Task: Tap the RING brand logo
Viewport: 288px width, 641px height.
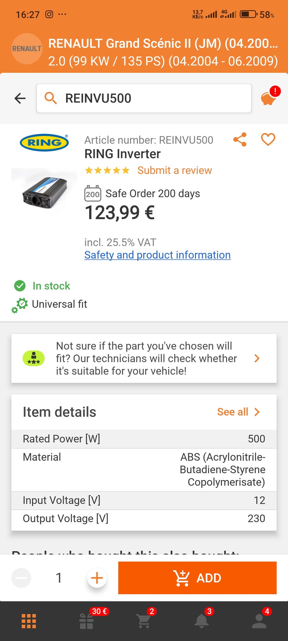Action: pyautogui.click(x=44, y=142)
